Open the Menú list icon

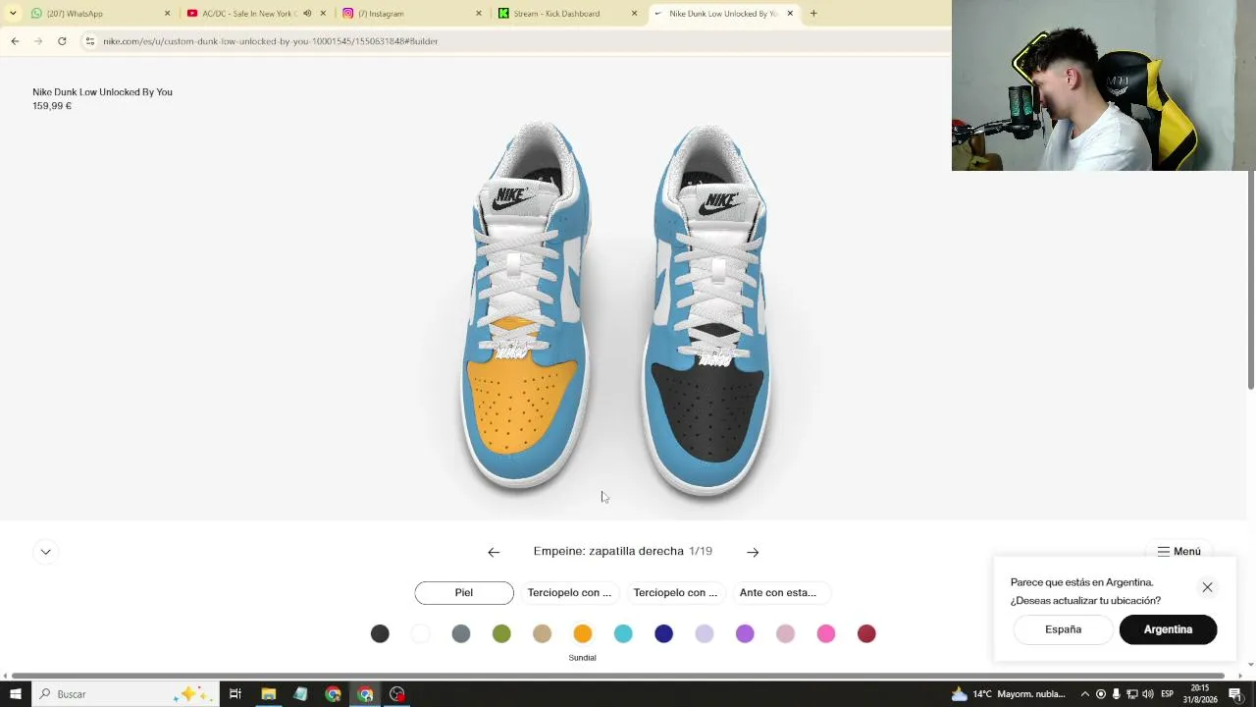click(x=1163, y=552)
